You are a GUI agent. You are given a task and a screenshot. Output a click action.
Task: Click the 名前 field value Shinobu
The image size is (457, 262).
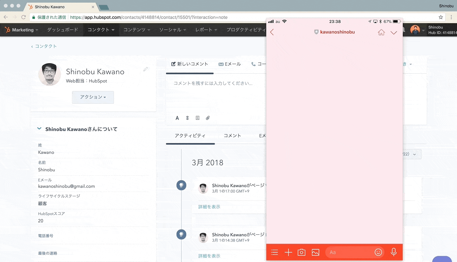pos(46,170)
